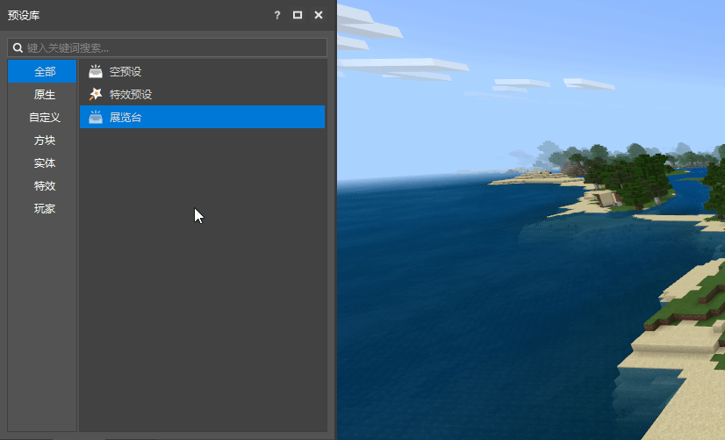Screen dimensions: 725x440
Task: Click the 展览台 preset icon
Action: point(96,117)
